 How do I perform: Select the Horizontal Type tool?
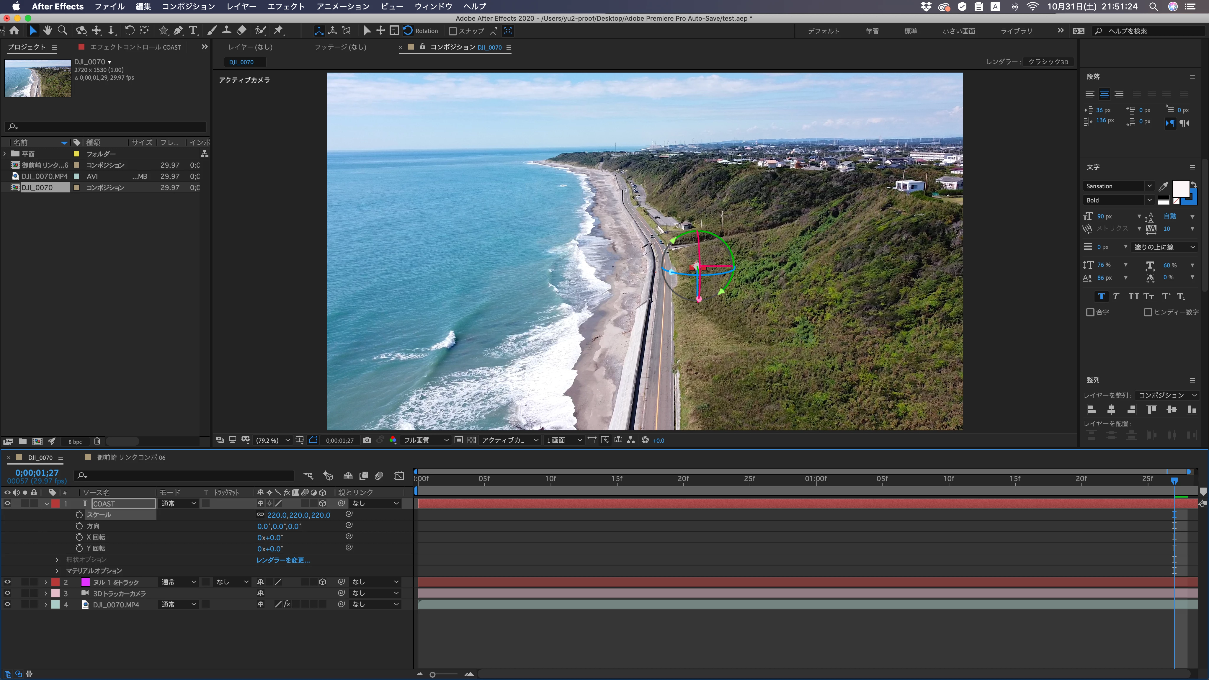[x=193, y=30]
